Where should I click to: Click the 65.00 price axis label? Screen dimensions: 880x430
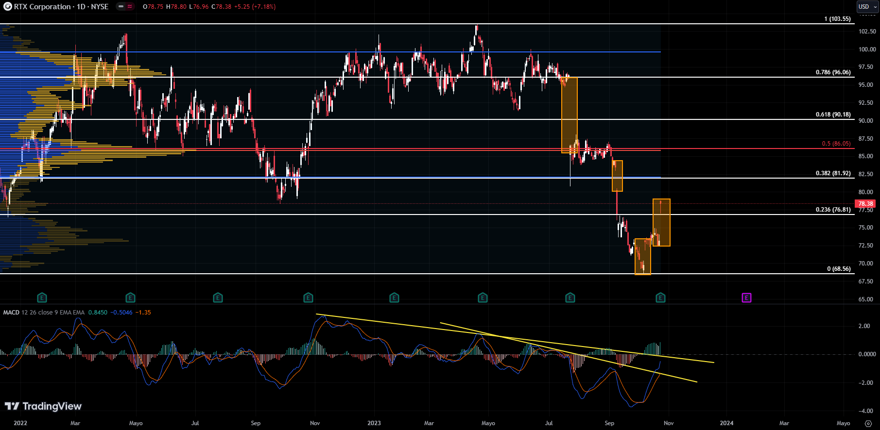866,299
